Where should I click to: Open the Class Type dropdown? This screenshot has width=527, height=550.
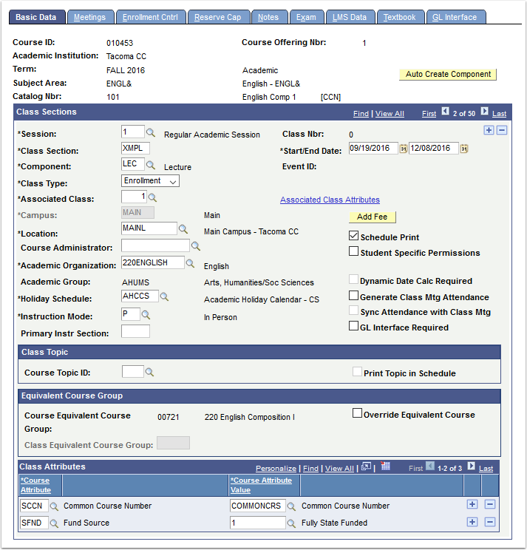point(150,181)
